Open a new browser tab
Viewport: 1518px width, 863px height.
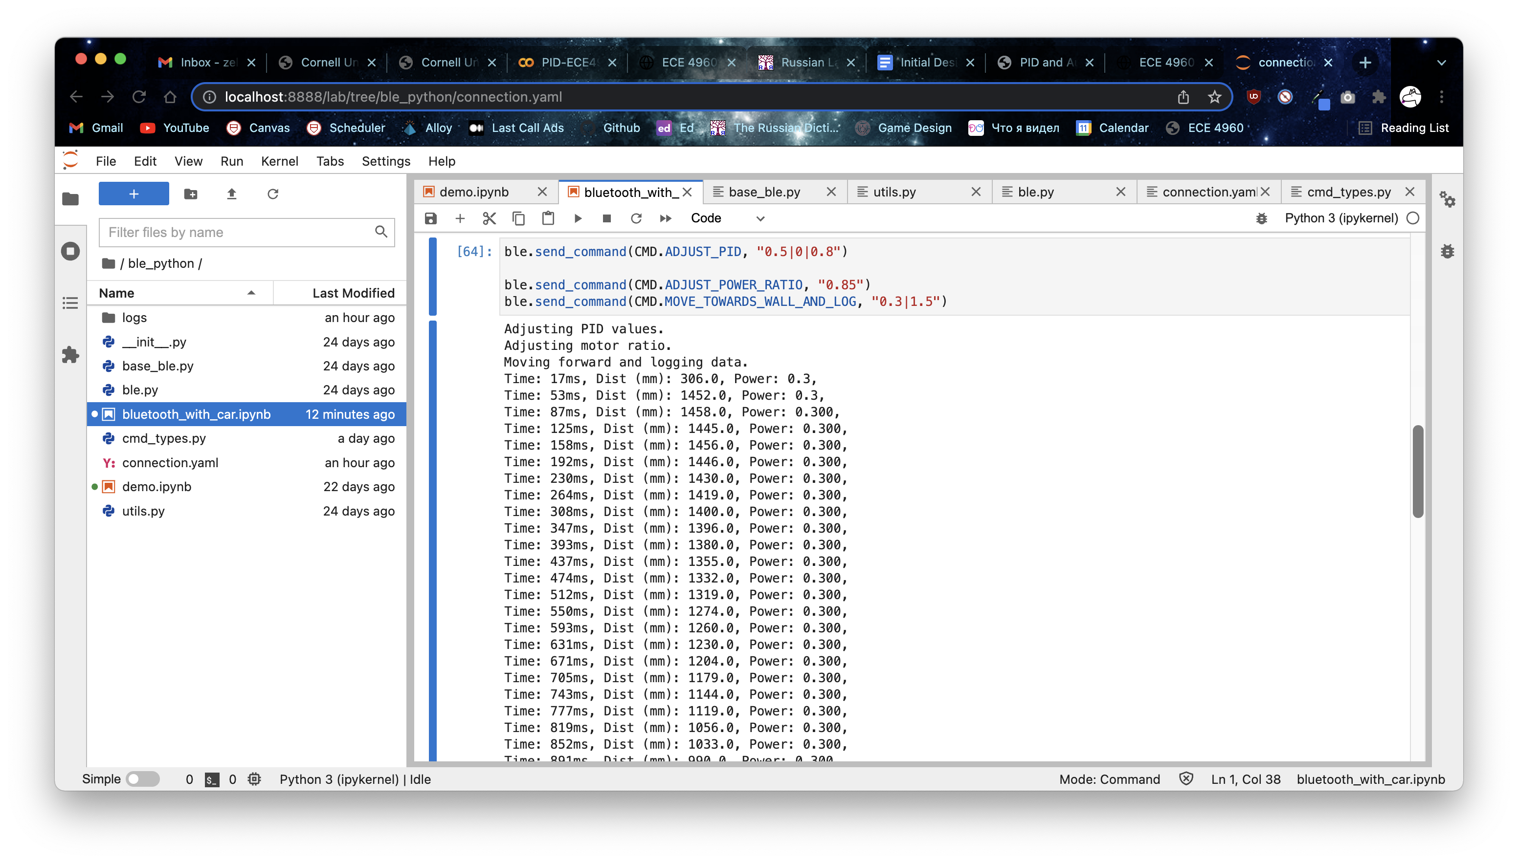(x=1365, y=63)
